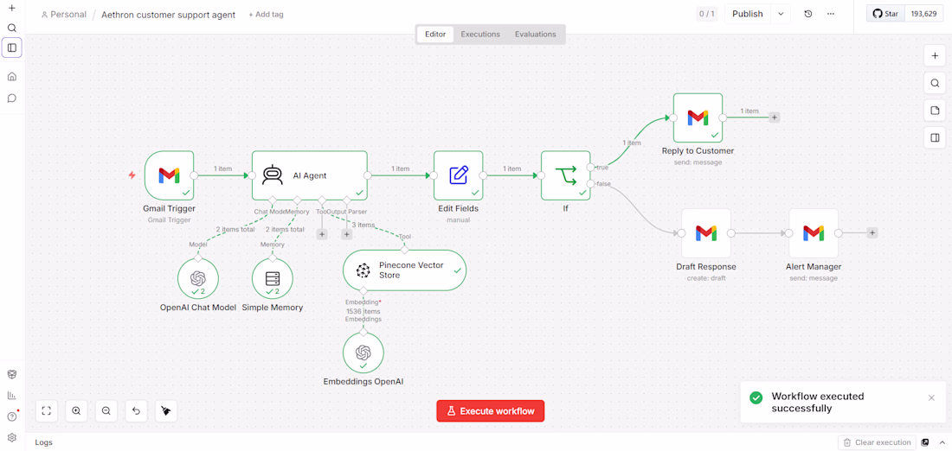Select the Draft Response node
The image size is (952, 451).
tap(706, 233)
